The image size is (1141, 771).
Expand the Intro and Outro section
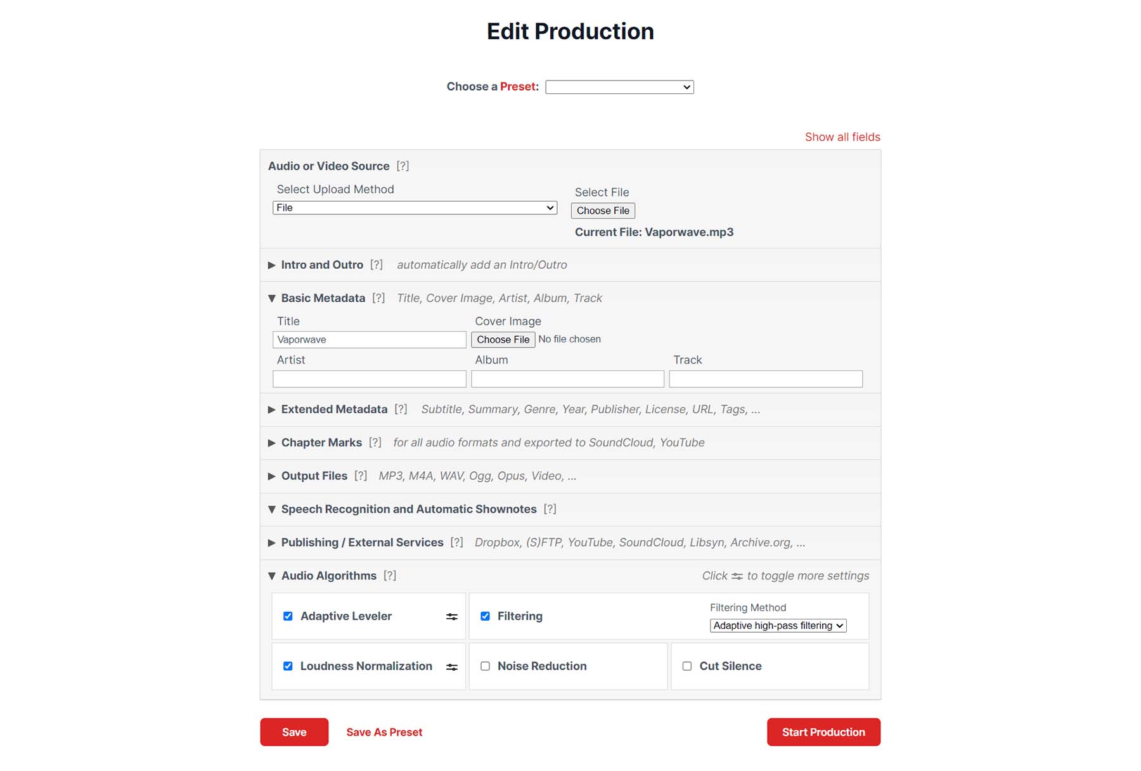tap(271, 265)
